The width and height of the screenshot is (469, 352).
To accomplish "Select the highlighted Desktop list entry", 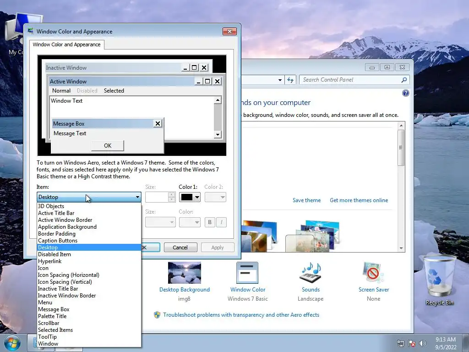I will click(89, 247).
